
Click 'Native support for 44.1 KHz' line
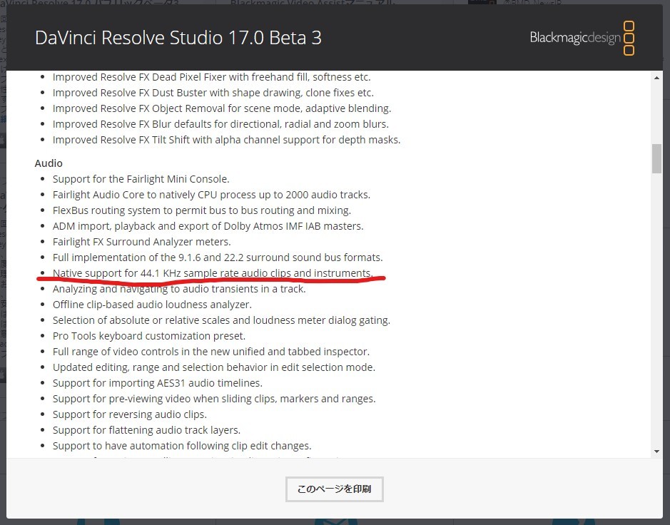coord(213,273)
